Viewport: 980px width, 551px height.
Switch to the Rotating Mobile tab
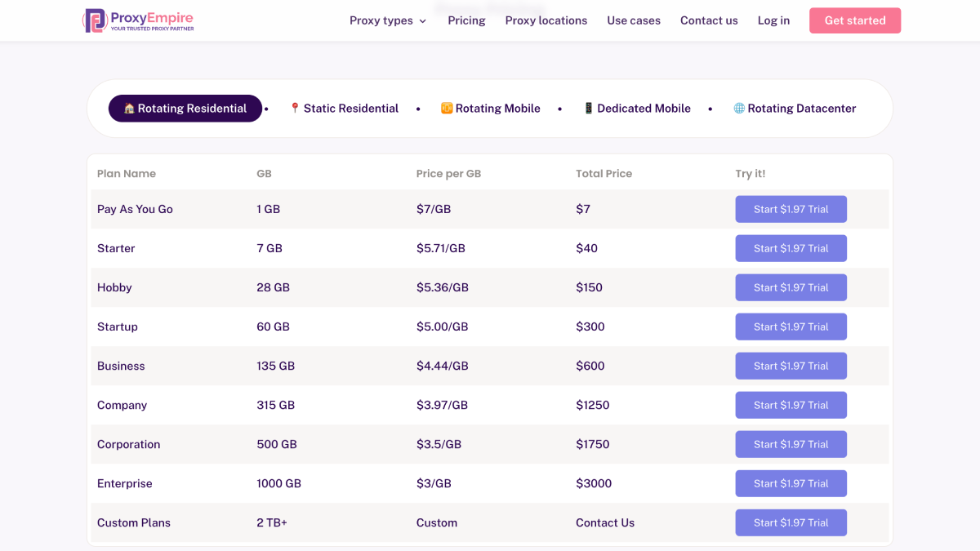[491, 109]
